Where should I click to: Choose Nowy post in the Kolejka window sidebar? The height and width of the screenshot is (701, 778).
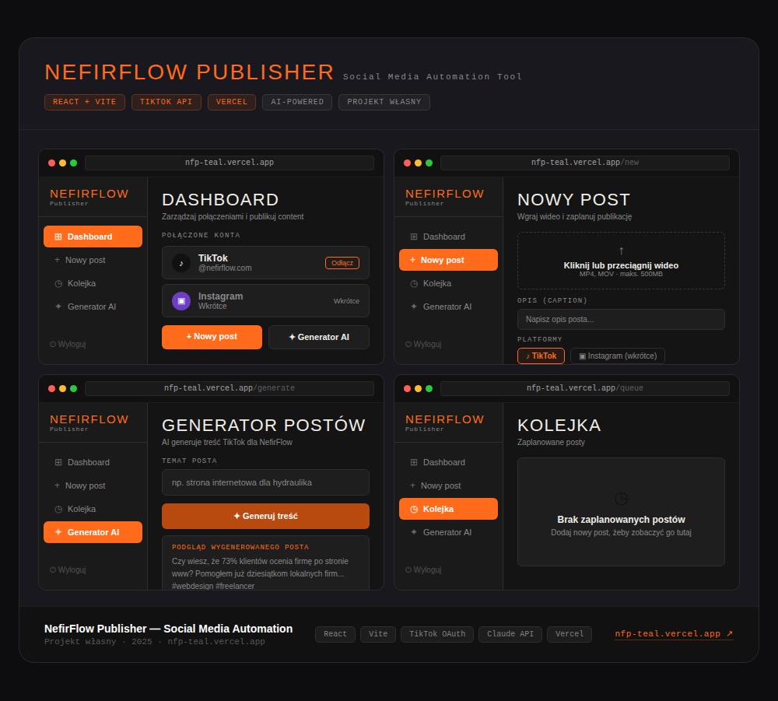448,485
